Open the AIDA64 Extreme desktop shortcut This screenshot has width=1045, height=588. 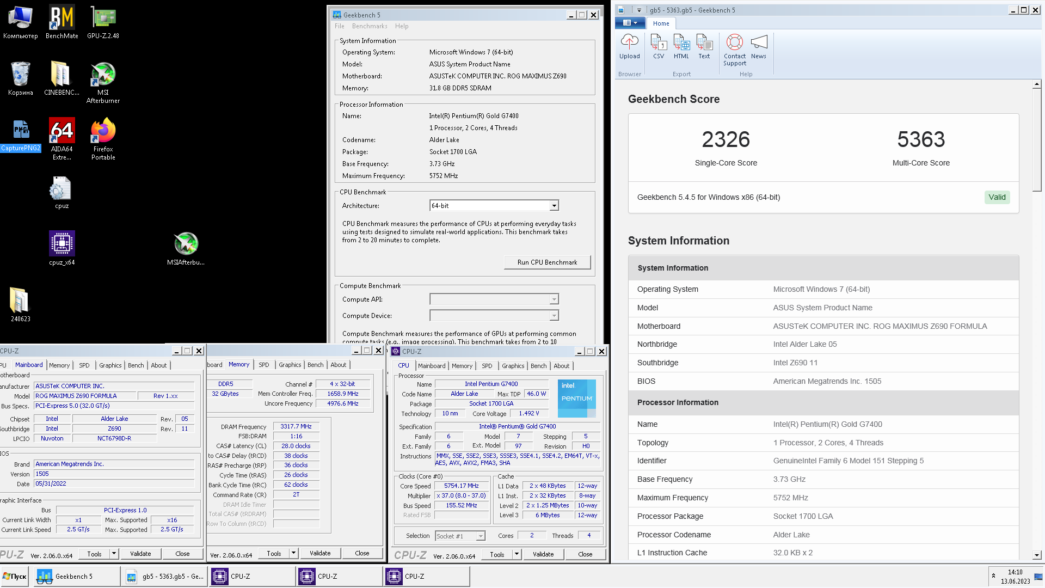click(x=62, y=139)
